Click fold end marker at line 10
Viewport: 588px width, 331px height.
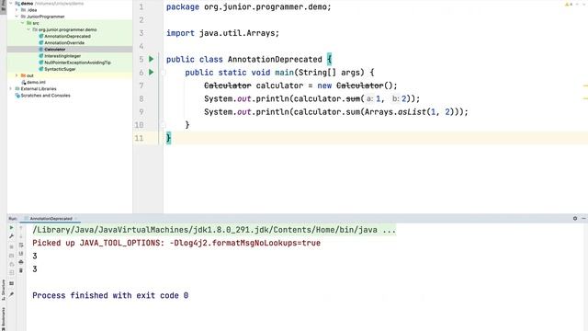pos(164,125)
